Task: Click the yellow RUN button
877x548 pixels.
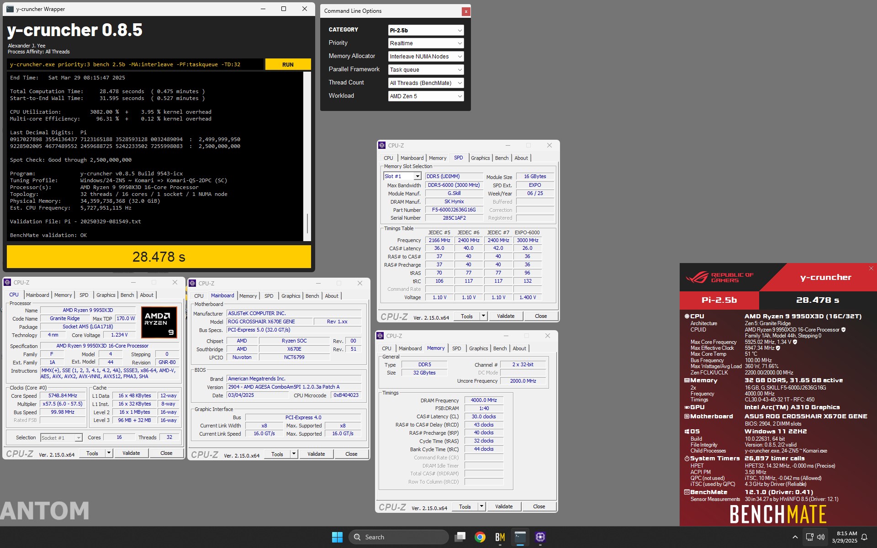Action: (x=288, y=64)
